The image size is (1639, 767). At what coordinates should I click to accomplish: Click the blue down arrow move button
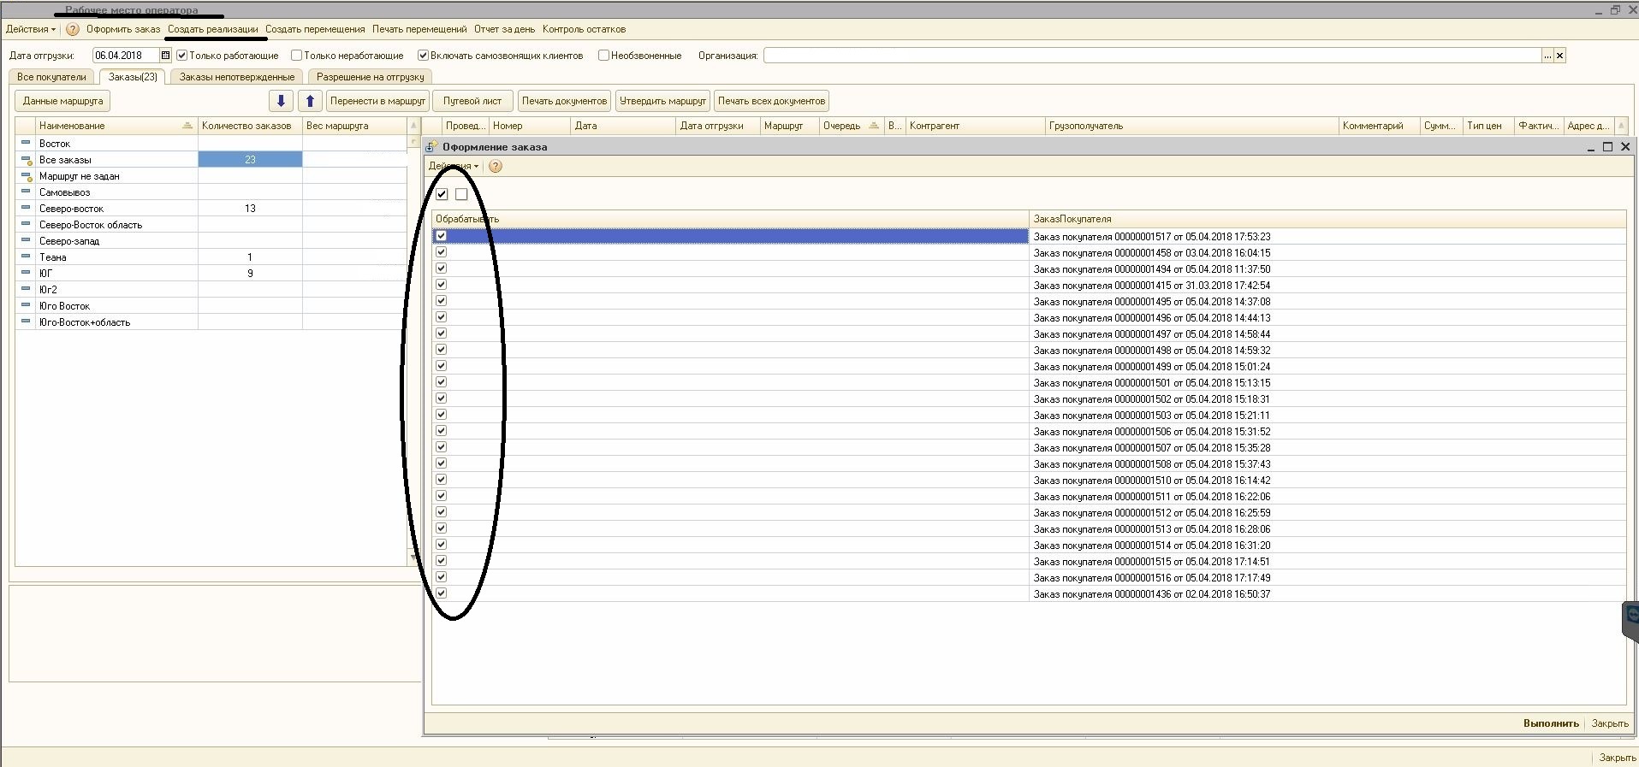[281, 101]
